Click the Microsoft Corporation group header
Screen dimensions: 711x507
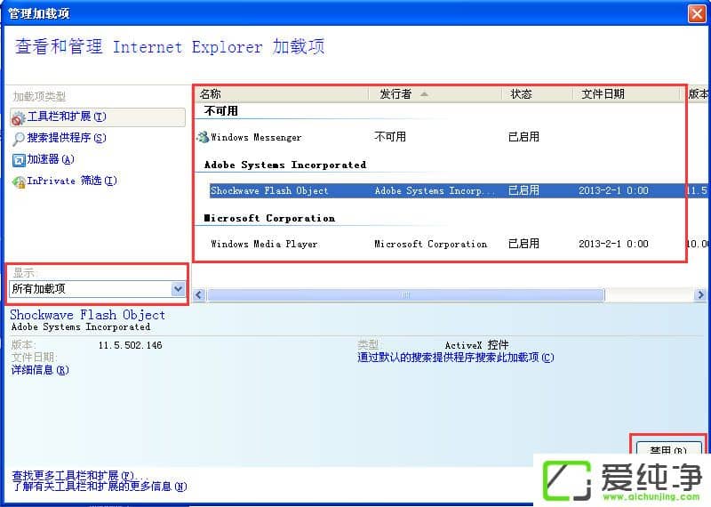click(269, 218)
